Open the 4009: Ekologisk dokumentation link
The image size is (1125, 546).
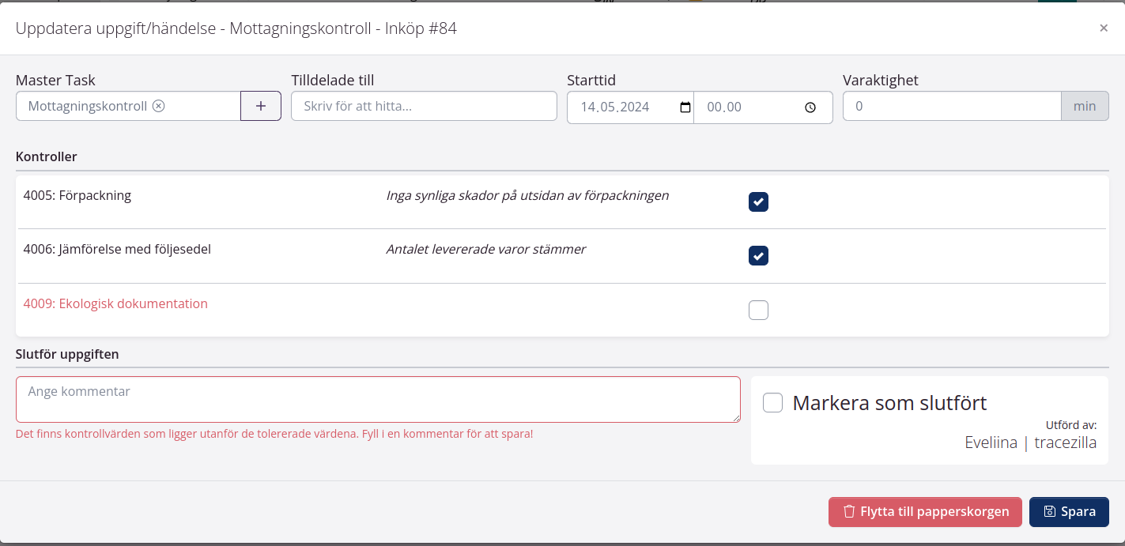[x=115, y=303]
